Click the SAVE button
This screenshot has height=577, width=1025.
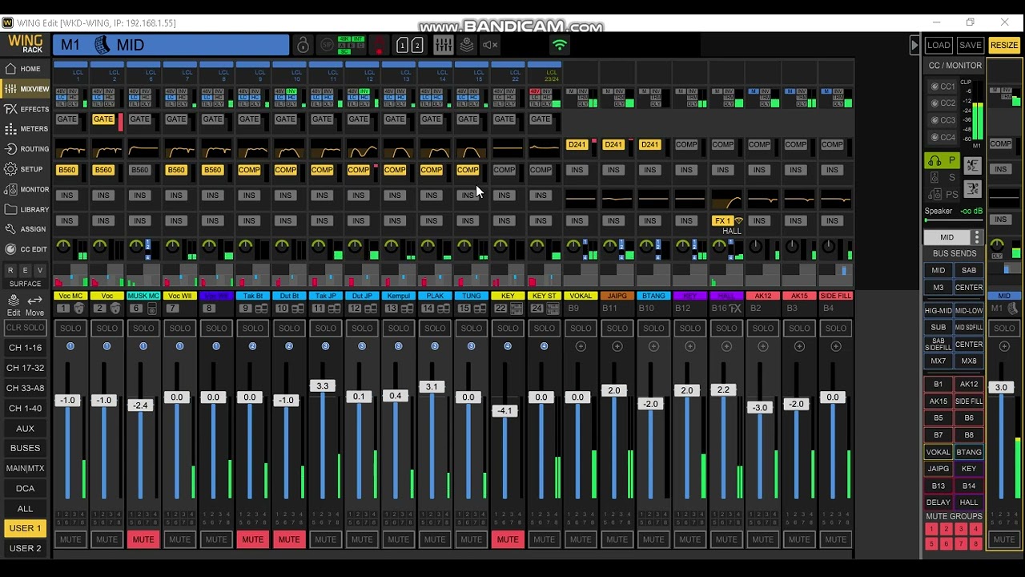(971, 46)
